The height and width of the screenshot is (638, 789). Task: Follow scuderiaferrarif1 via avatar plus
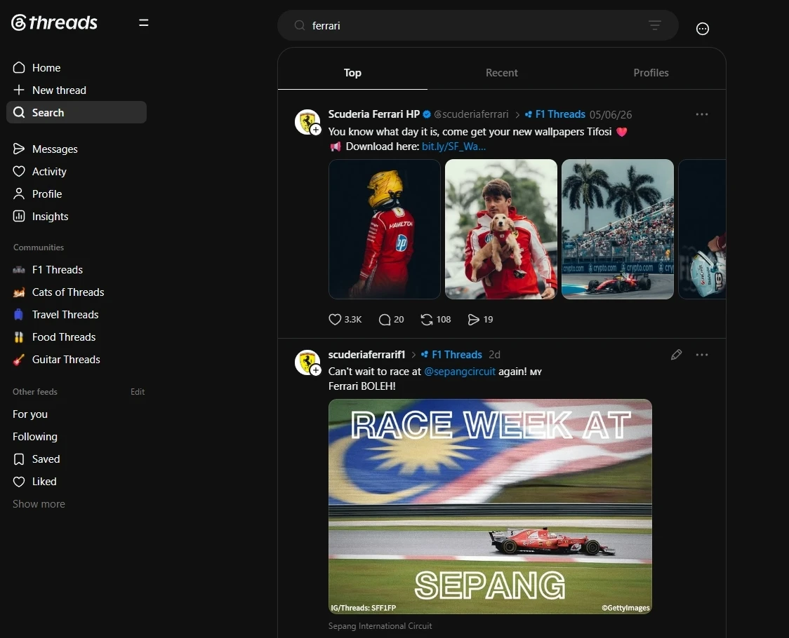(315, 371)
